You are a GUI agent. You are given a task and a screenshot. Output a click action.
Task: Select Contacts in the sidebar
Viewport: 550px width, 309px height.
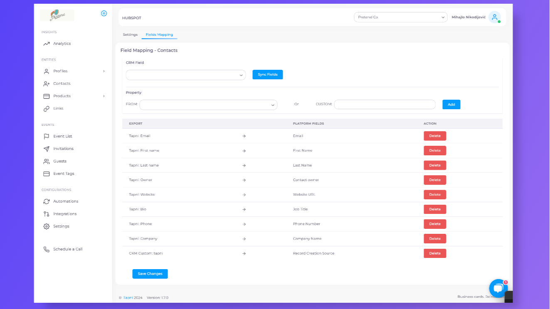tap(62, 83)
